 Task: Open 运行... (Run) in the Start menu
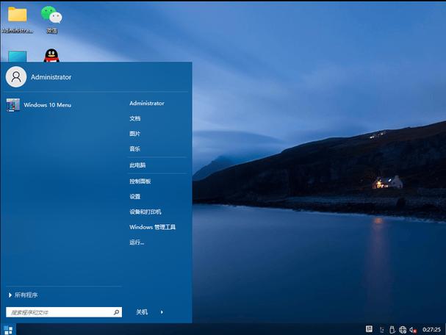tap(137, 242)
